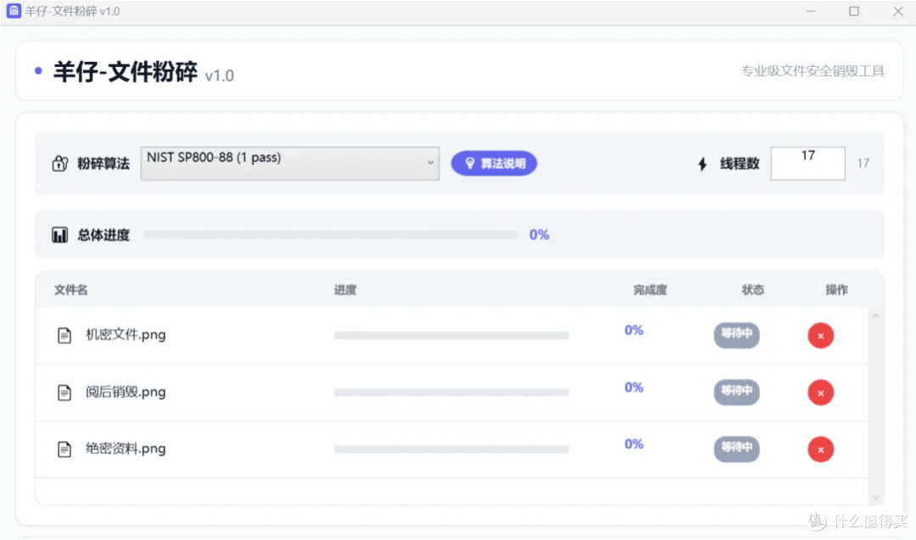Click progress bar of 阅后销毁.png
This screenshot has width=916, height=540.
point(451,392)
